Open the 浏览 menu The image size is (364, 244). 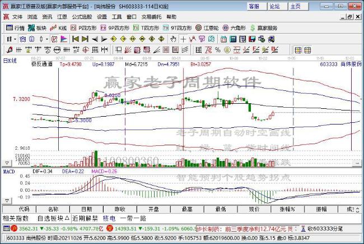(x=32, y=17)
